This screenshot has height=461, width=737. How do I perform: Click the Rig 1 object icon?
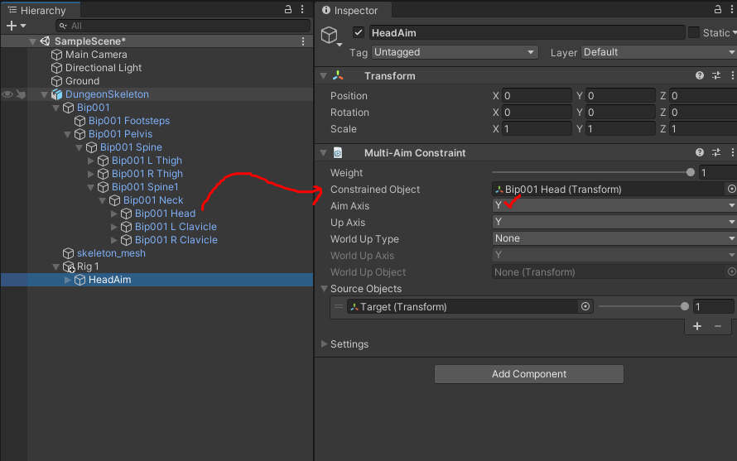(69, 267)
